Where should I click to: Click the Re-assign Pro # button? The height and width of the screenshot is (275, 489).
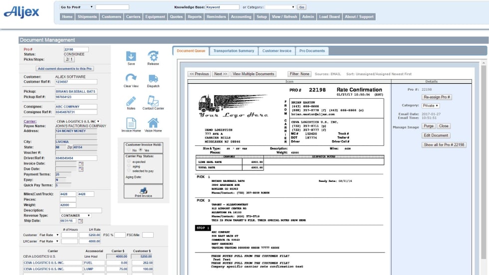point(437,97)
